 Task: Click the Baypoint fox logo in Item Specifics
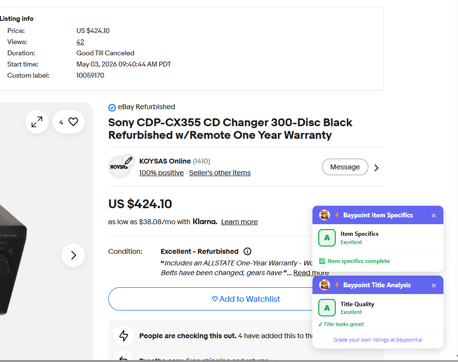point(325,215)
